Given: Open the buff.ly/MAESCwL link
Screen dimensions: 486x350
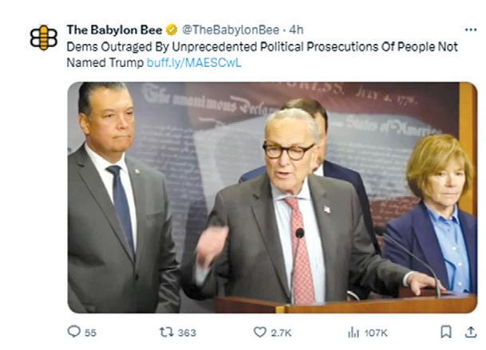Looking at the screenshot, I should 194,63.
